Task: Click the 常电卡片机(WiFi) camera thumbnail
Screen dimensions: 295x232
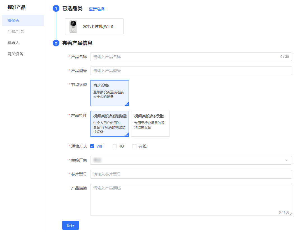Action: point(73,26)
